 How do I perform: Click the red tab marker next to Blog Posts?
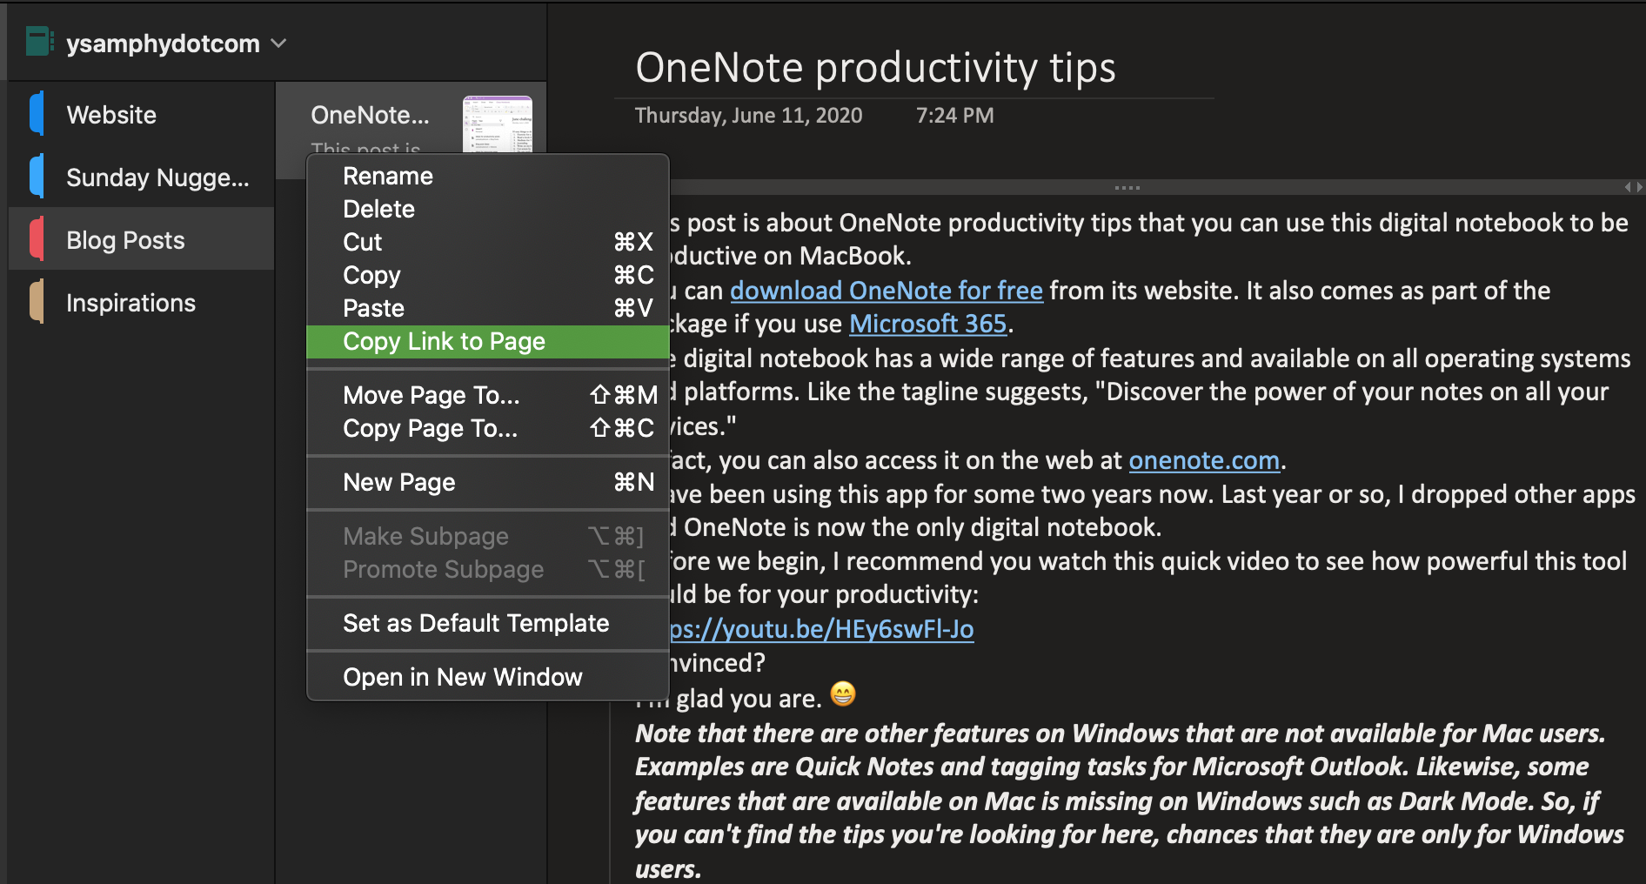37,239
